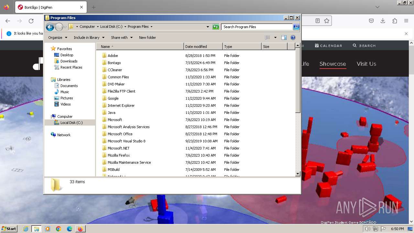Viewport: 414px width, 233px height.
Task: Click the Chrome taskbar icon
Action: coord(59,229)
